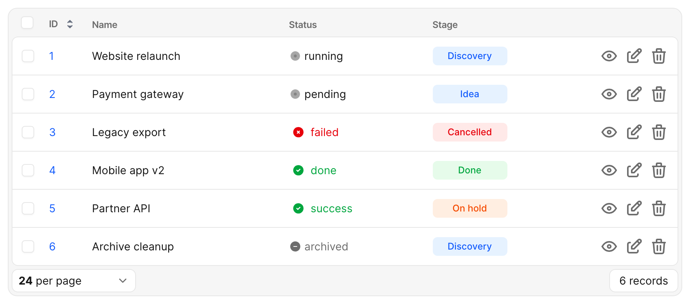Delete the Legacy export row
Viewport: 690px width, 304px height.
tap(659, 132)
